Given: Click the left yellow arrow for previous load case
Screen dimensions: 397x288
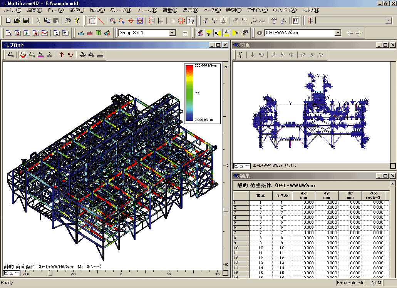Looking at the screenshot, I should coord(350,33).
